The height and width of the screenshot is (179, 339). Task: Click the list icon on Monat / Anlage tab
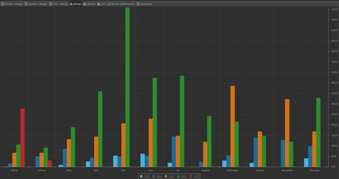point(2,4)
